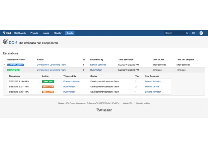The width and height of the screenshot is (208, 148).
Task: Open the help question-mark menu
Action: click(x=194, y=33)
